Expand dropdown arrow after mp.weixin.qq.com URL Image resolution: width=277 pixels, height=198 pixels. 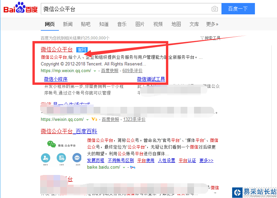(x=95, y=71)
